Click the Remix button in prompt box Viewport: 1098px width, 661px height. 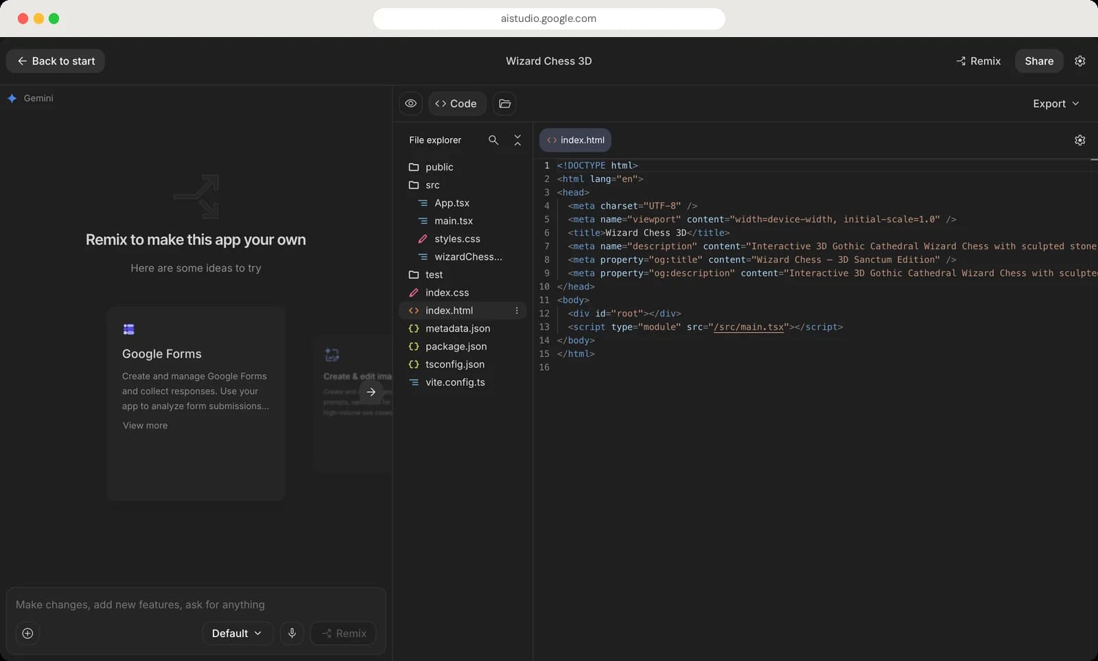tap(344, 633)
